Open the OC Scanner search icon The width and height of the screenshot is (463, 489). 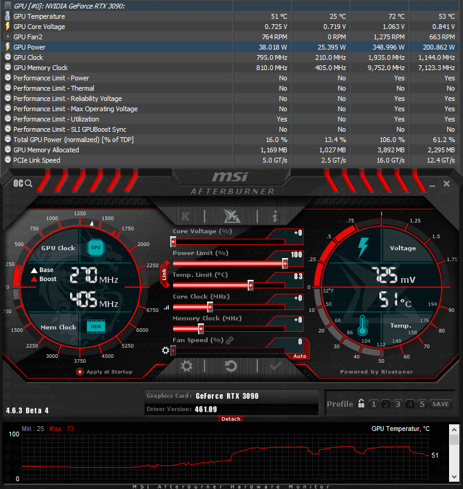pos(23,183)
